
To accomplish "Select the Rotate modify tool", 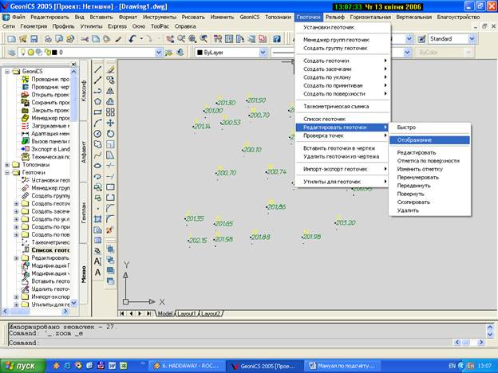I will (x=110, y=134).
